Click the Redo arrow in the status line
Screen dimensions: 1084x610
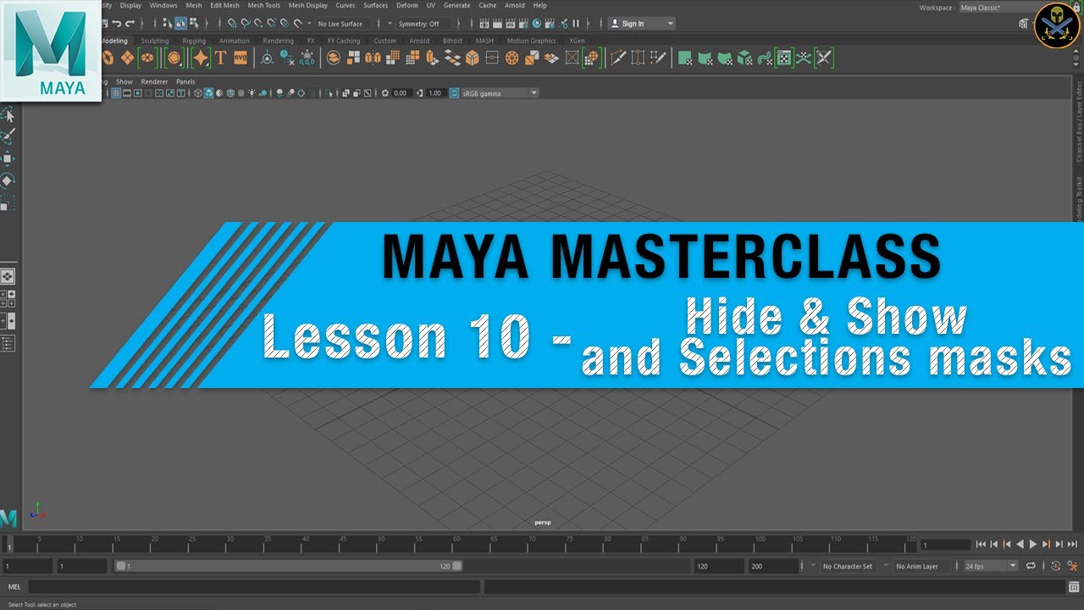click(130, 24)
